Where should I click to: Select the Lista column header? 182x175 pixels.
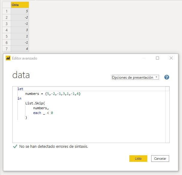pos(20,5)
